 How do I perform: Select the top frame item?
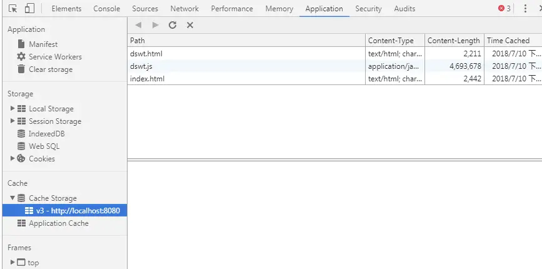coord(33,262)
